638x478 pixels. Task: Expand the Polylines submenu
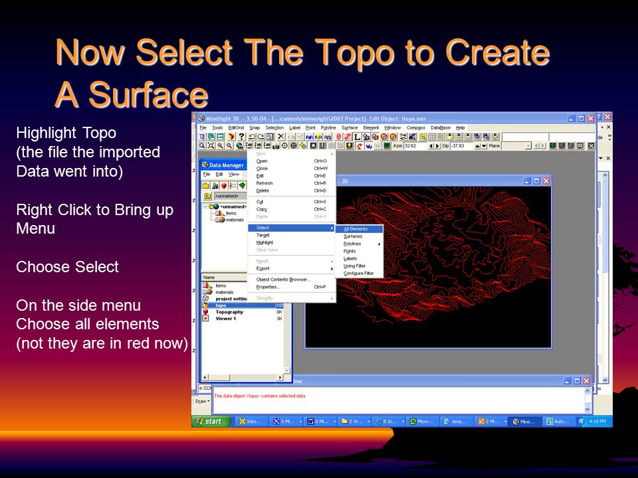click(x=379, y=244)
